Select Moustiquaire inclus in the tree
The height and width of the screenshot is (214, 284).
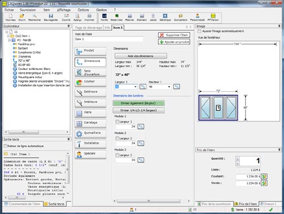[30, 77]
